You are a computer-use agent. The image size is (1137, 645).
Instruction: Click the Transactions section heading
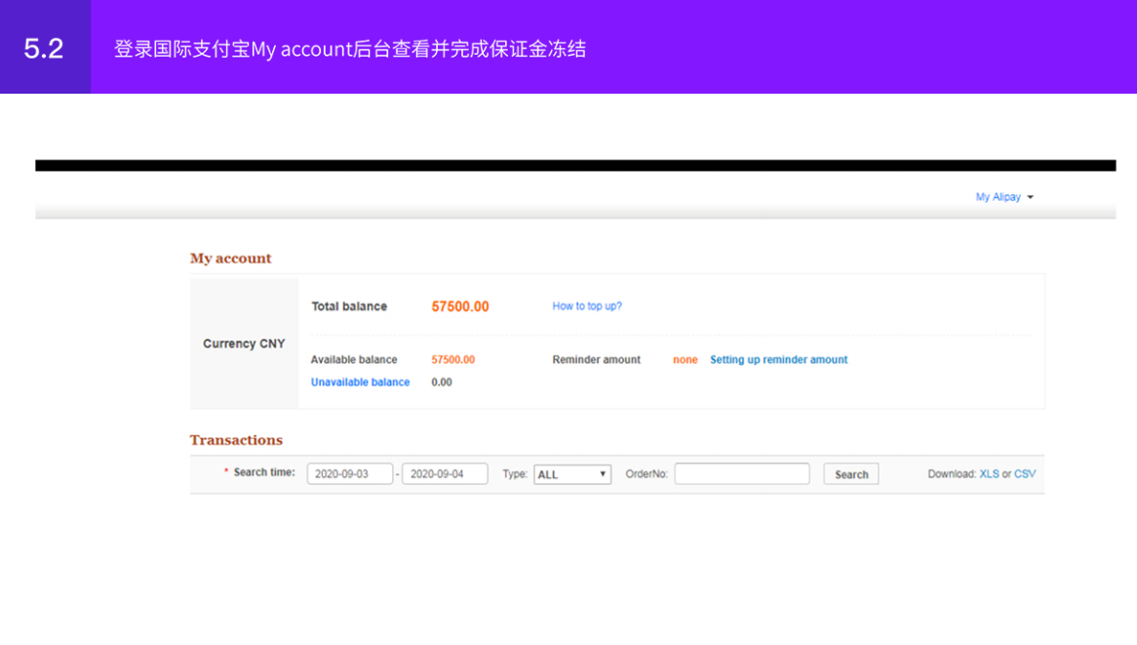(236, 440)
